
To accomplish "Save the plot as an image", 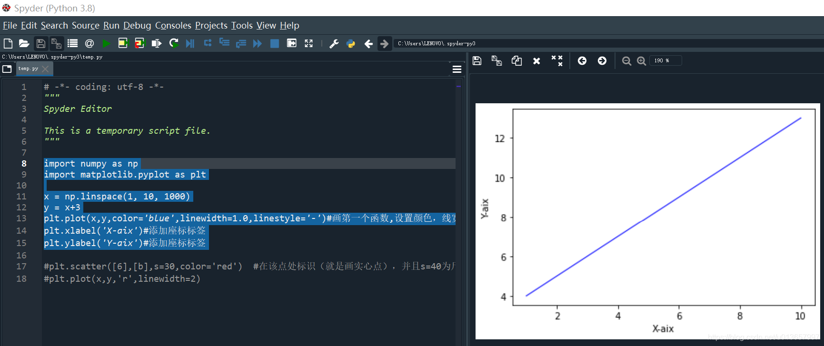I will [477, 60].
